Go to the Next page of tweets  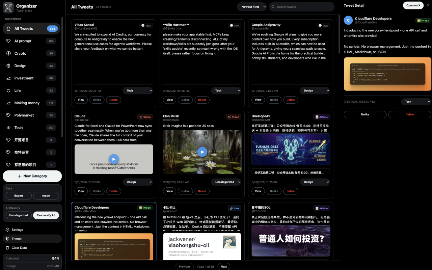[x=224, y=267]
